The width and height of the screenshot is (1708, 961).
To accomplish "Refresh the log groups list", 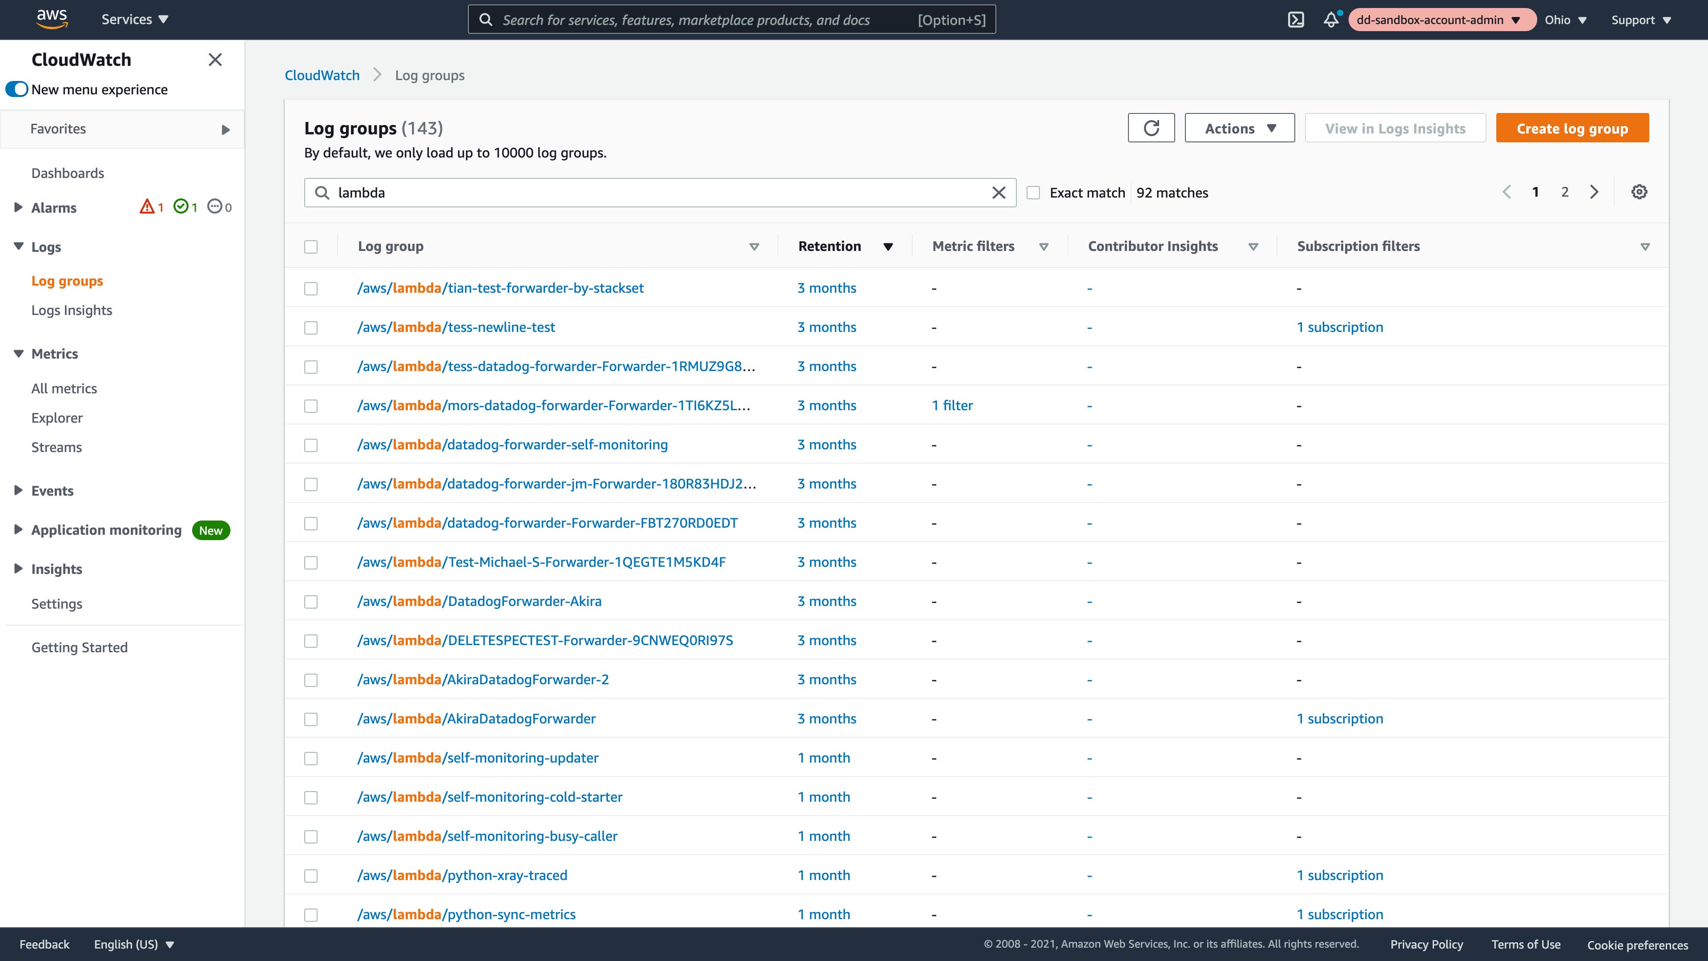I will point(1151,127).
